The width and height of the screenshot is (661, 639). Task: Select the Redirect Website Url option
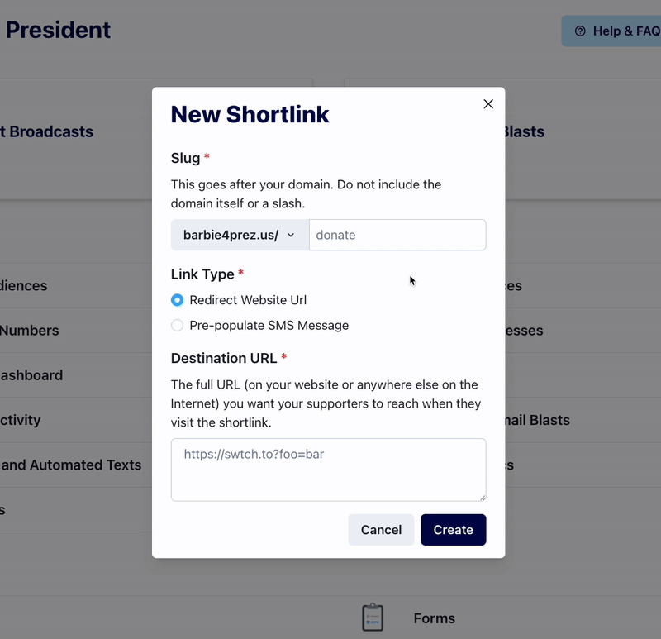point(177,301)
